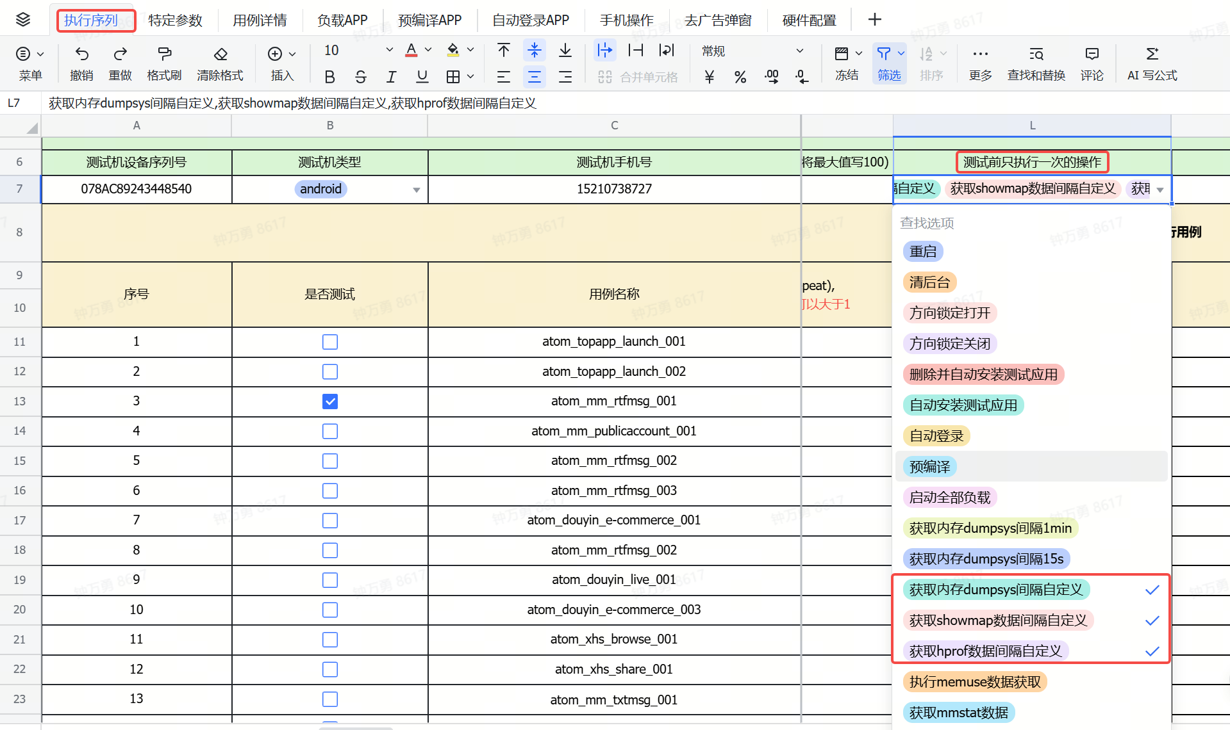Apply currency (¥) format
1230x730 pixels.
pos(709,77)
